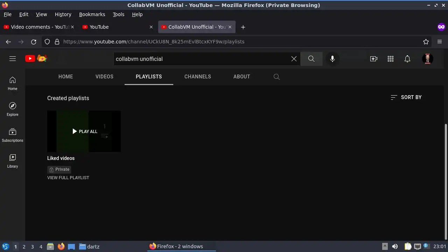Search within the channel using the magnifier

coord(276,77)
